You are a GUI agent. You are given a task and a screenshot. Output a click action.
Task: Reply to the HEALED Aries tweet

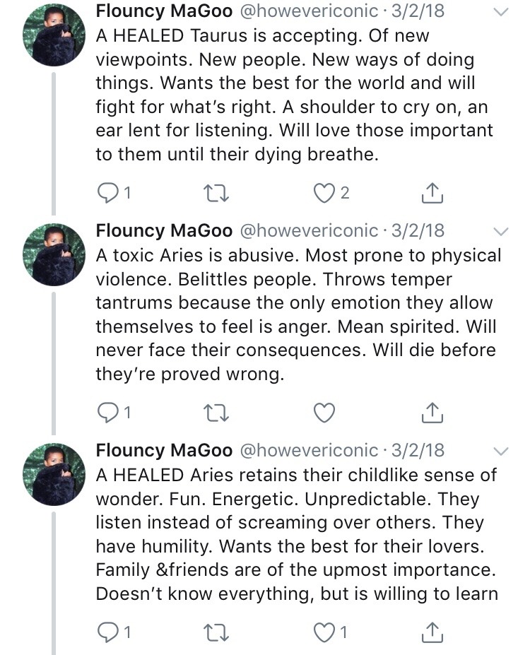pos(107,632)
